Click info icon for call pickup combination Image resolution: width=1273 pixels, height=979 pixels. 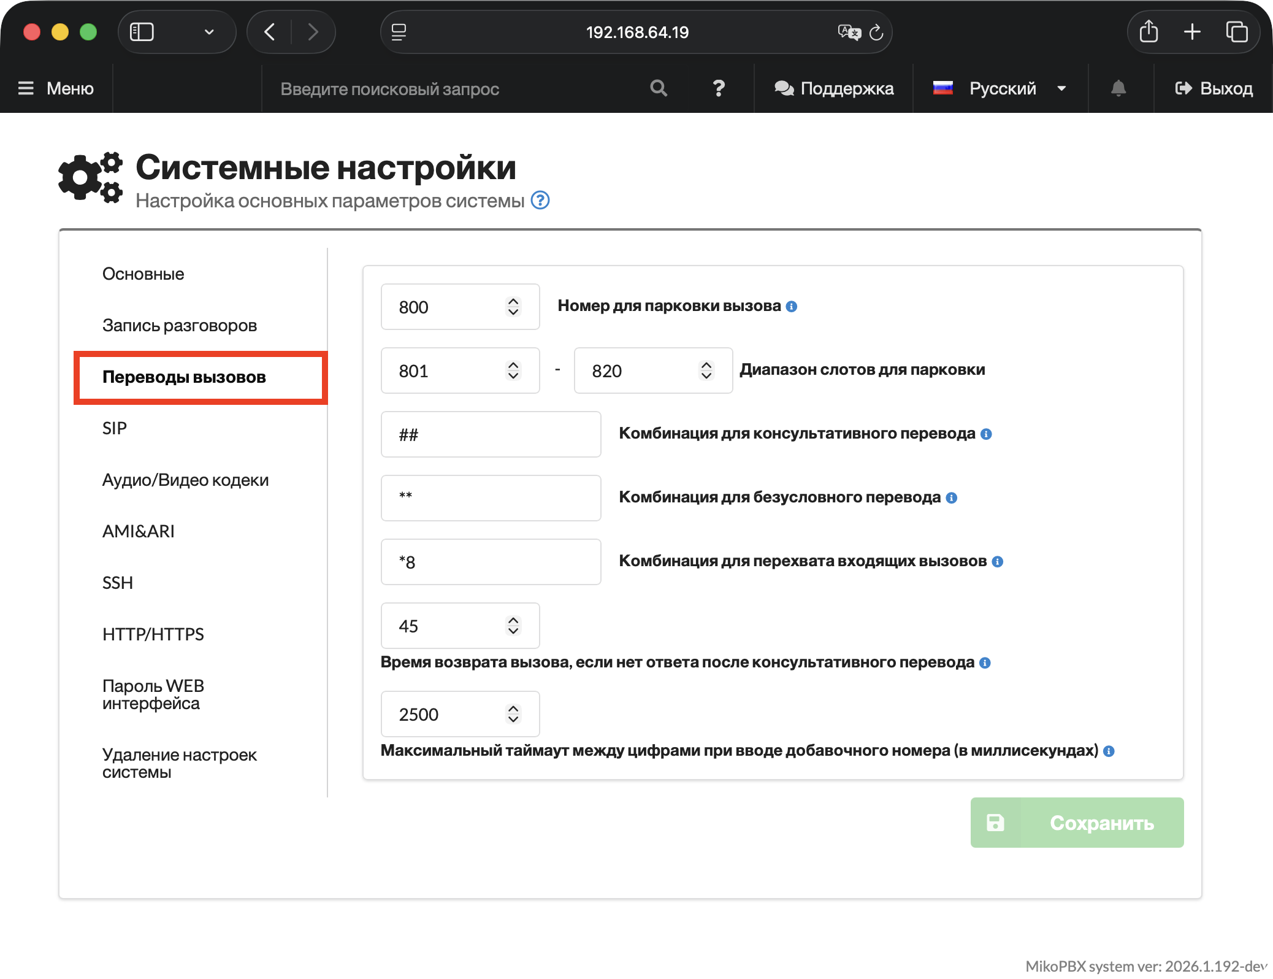point(998,562)
